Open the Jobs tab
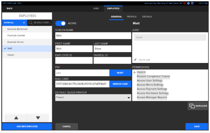210x133 pixels. (96, 9)
